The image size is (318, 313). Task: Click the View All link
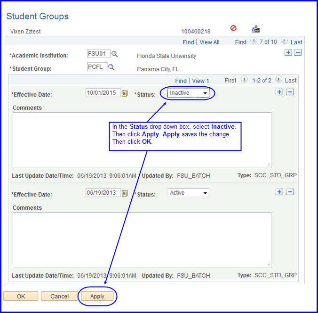pos(209,42)
